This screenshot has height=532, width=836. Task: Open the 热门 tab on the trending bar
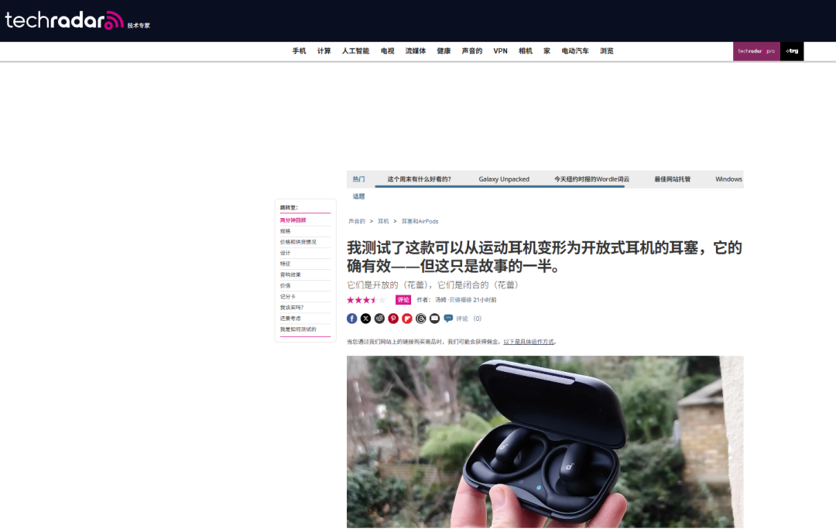pos(357,179)
